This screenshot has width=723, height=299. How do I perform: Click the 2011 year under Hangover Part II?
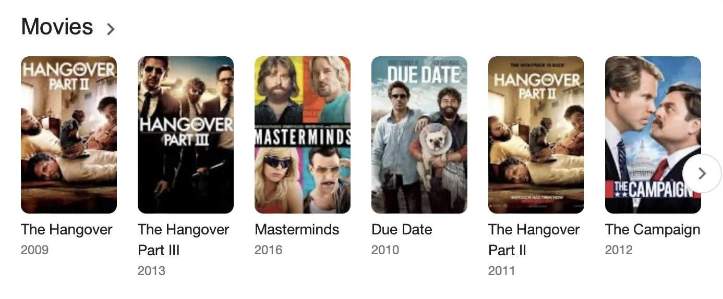point(501,271)
